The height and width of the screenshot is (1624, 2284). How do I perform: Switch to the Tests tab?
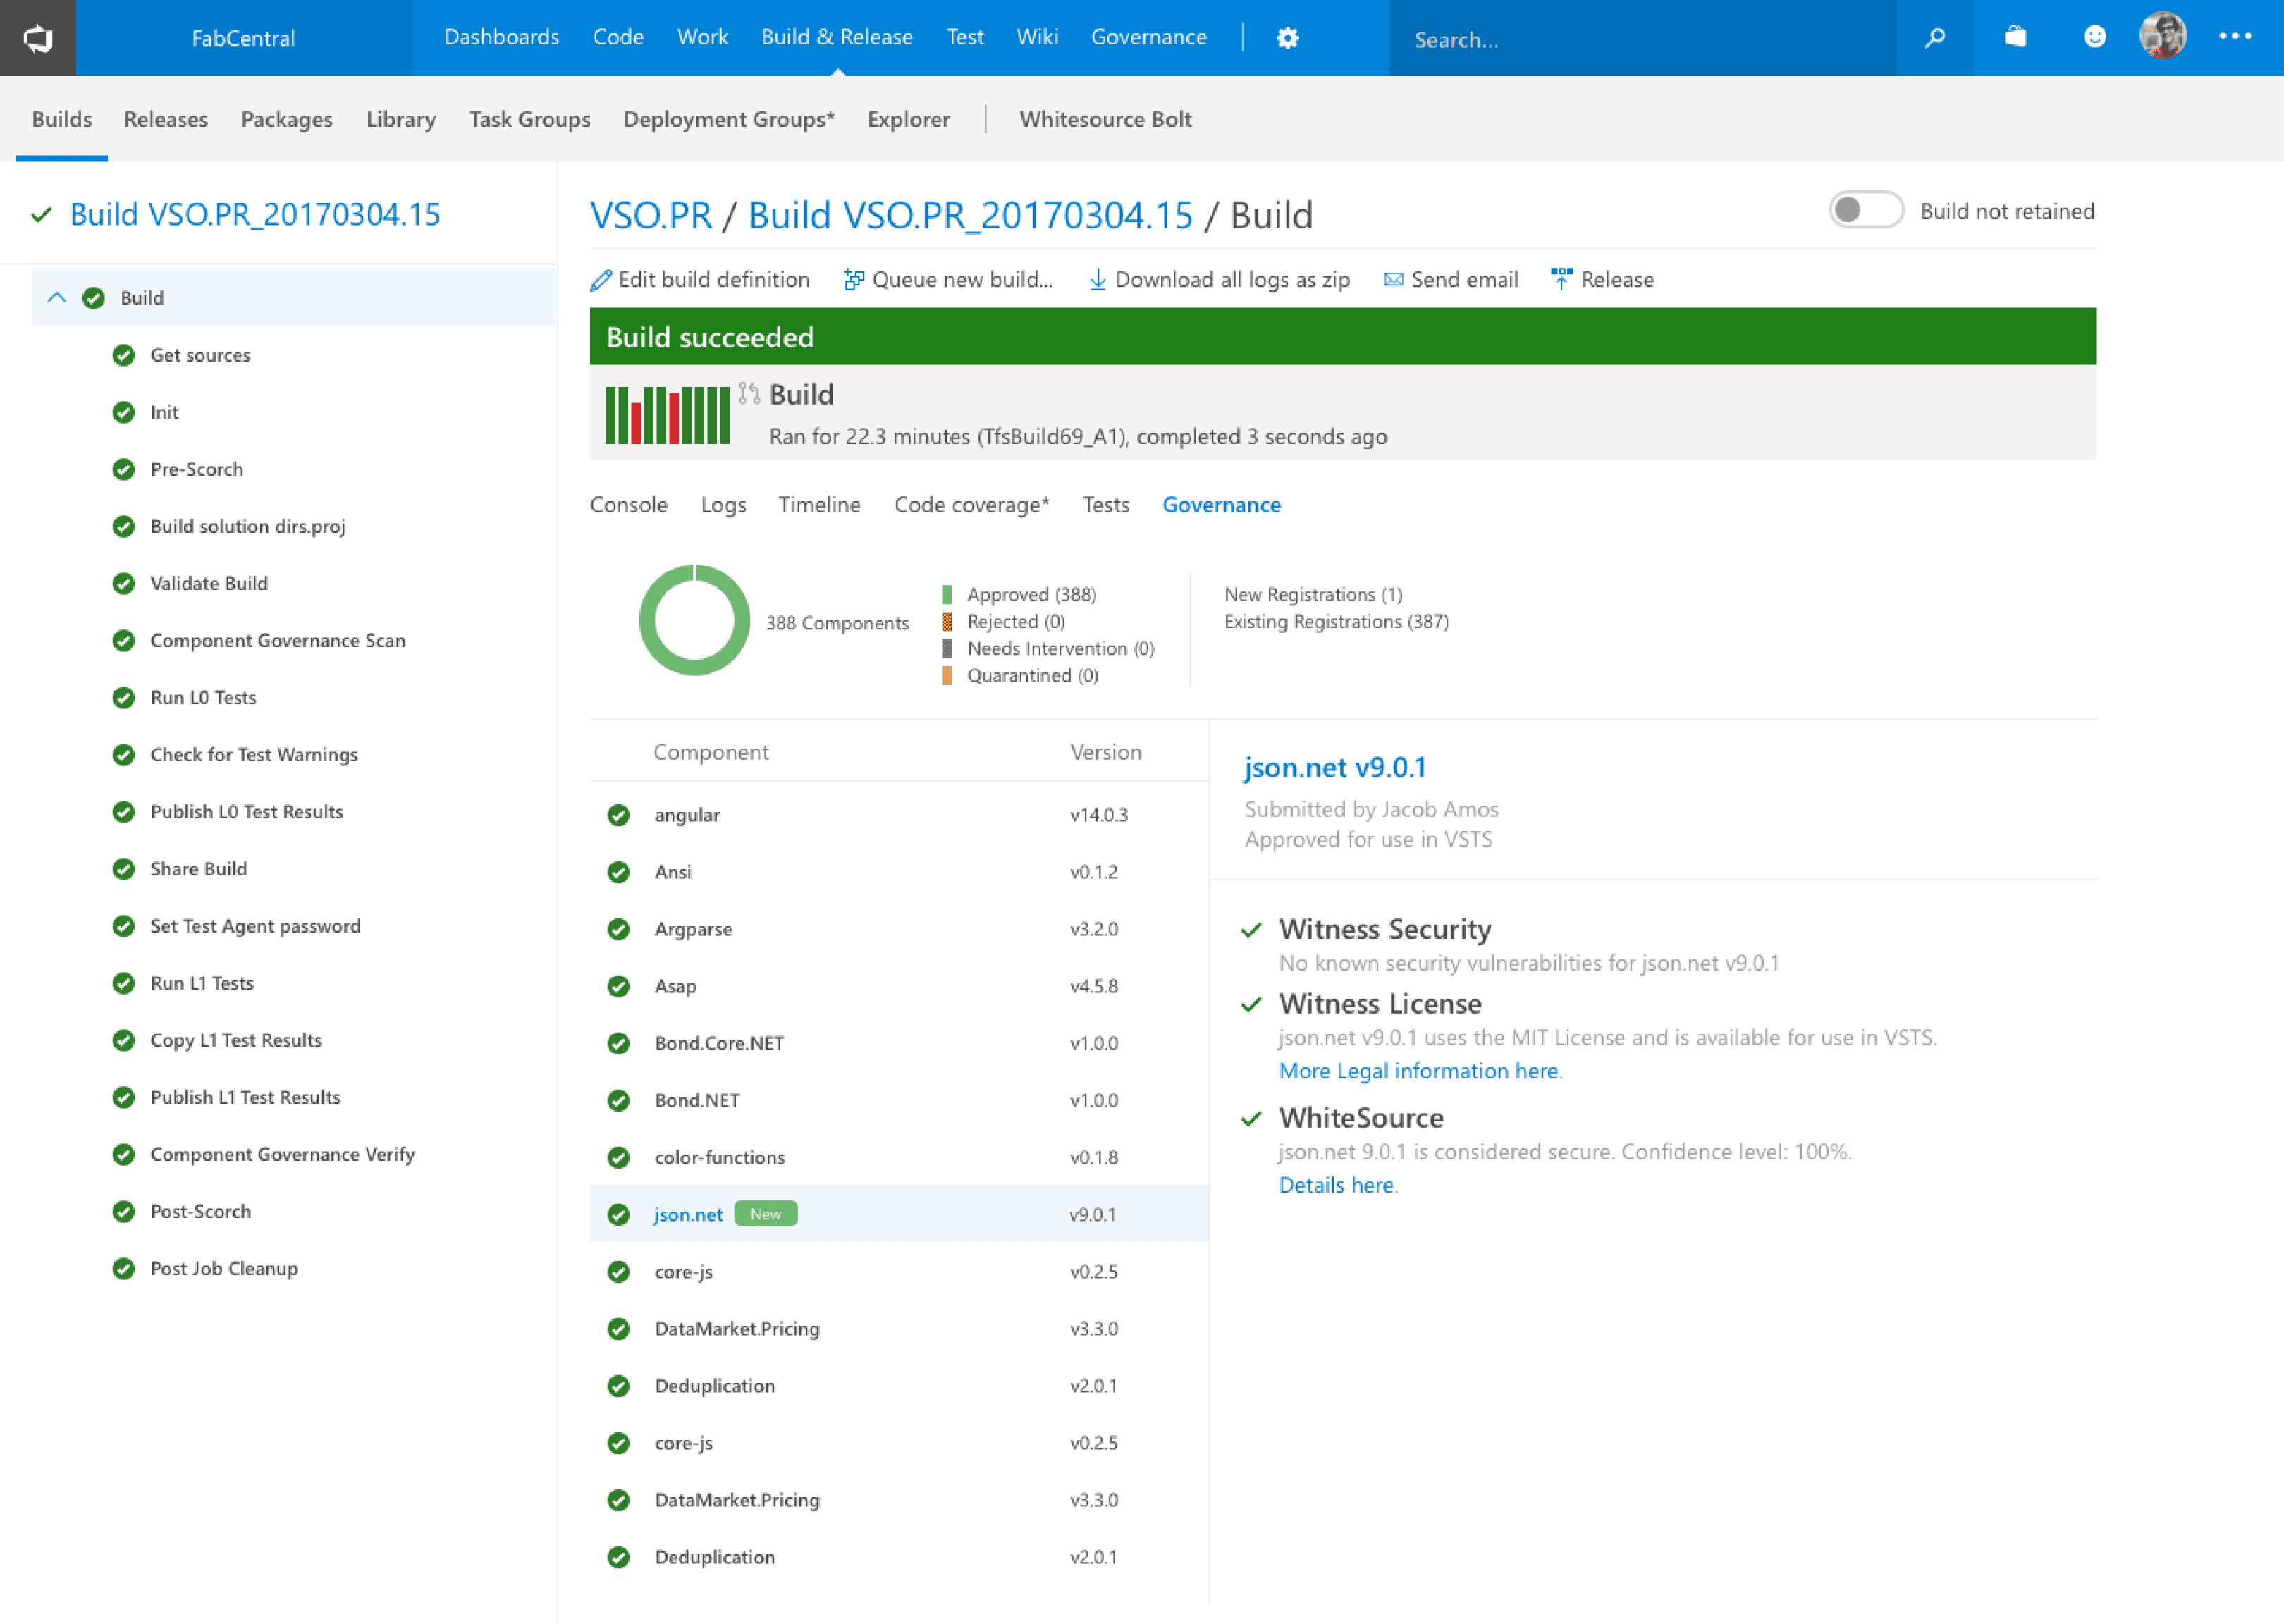tap(1106, 505)
